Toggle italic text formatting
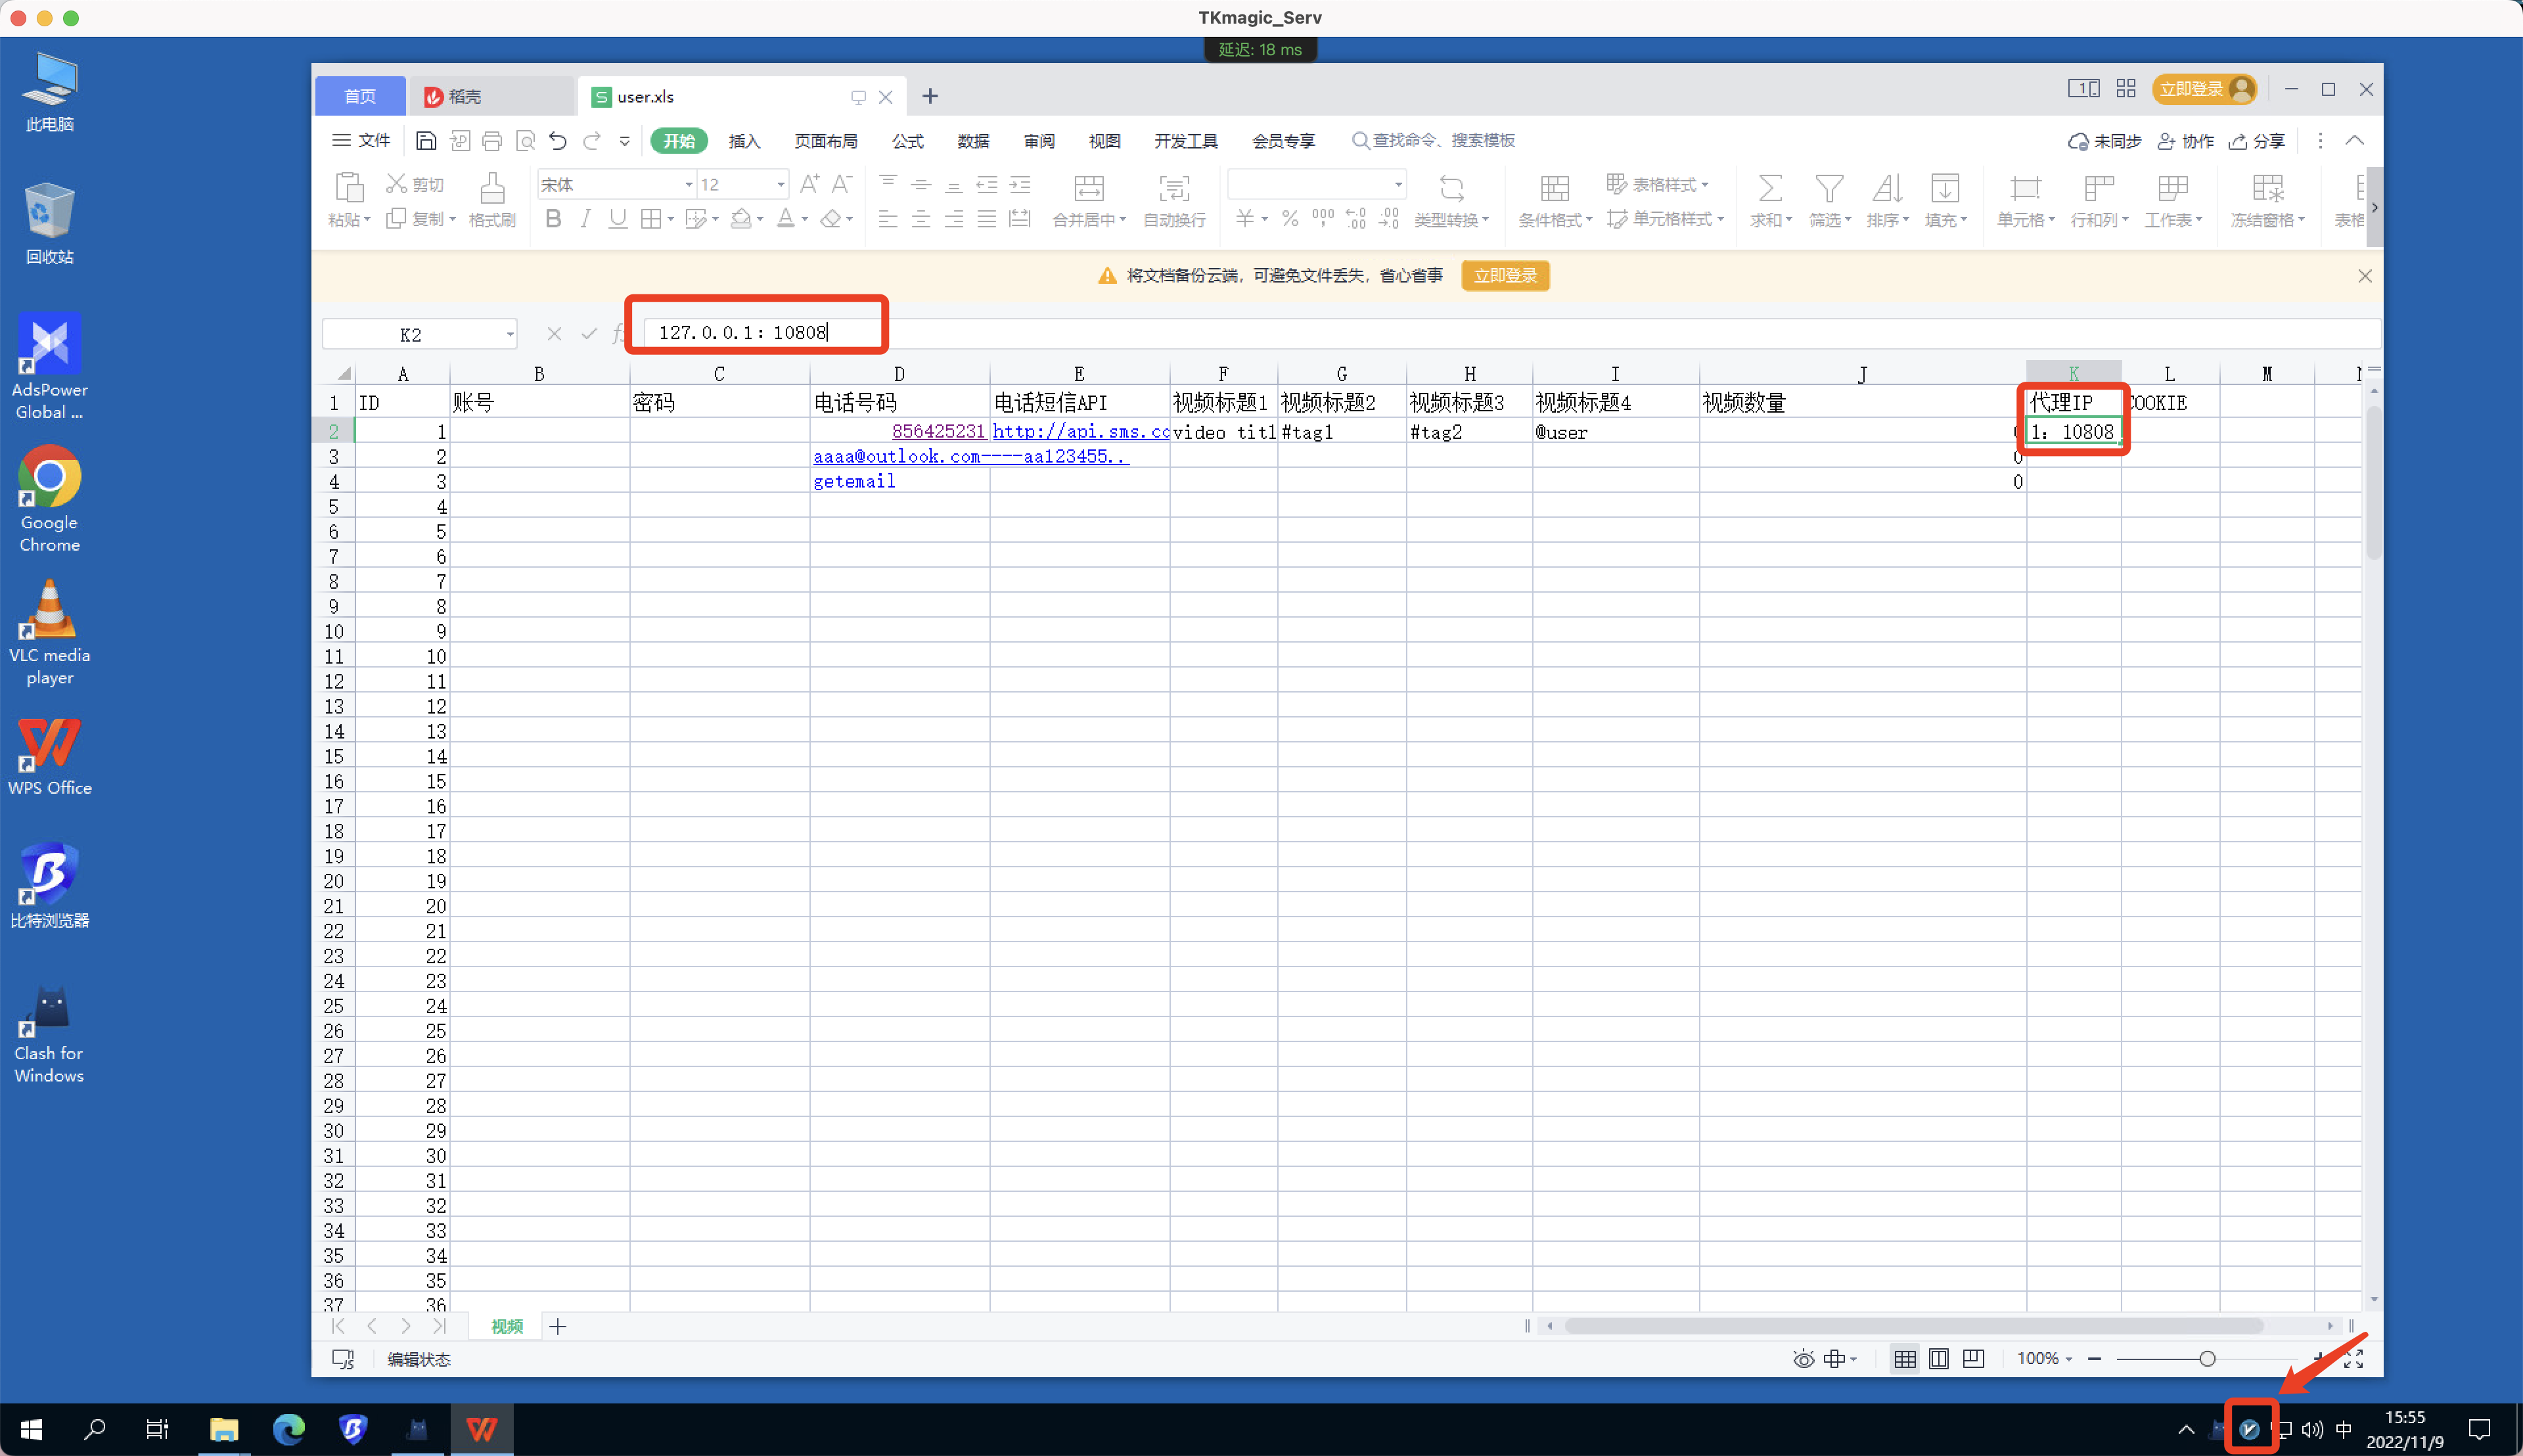This screenshot has height=1456, width=2523. point(586,219)
